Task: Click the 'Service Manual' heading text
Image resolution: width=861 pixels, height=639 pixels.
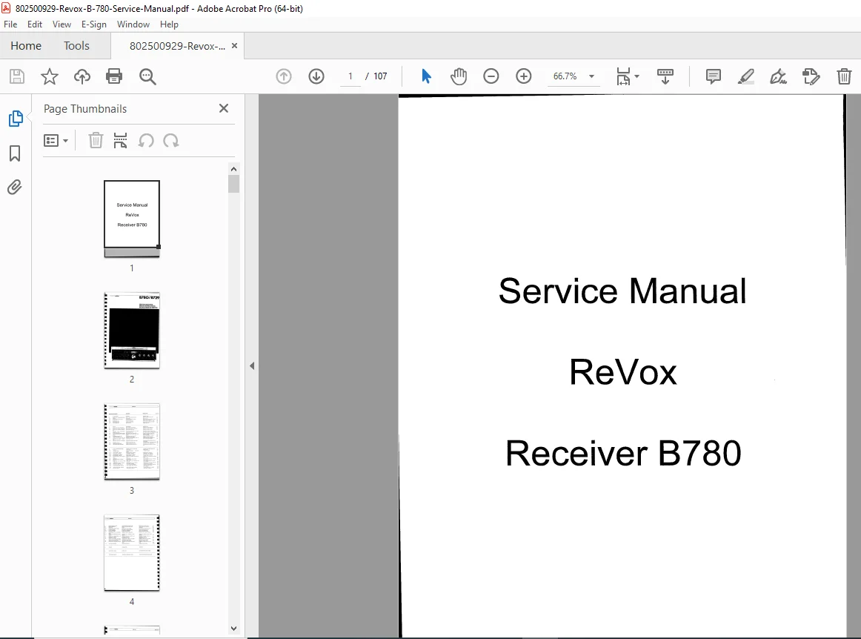Action: point(622,291)
